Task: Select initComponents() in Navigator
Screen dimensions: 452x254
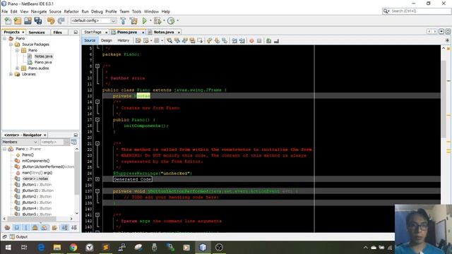Action: pyautogui.click(x=36, y=161)
